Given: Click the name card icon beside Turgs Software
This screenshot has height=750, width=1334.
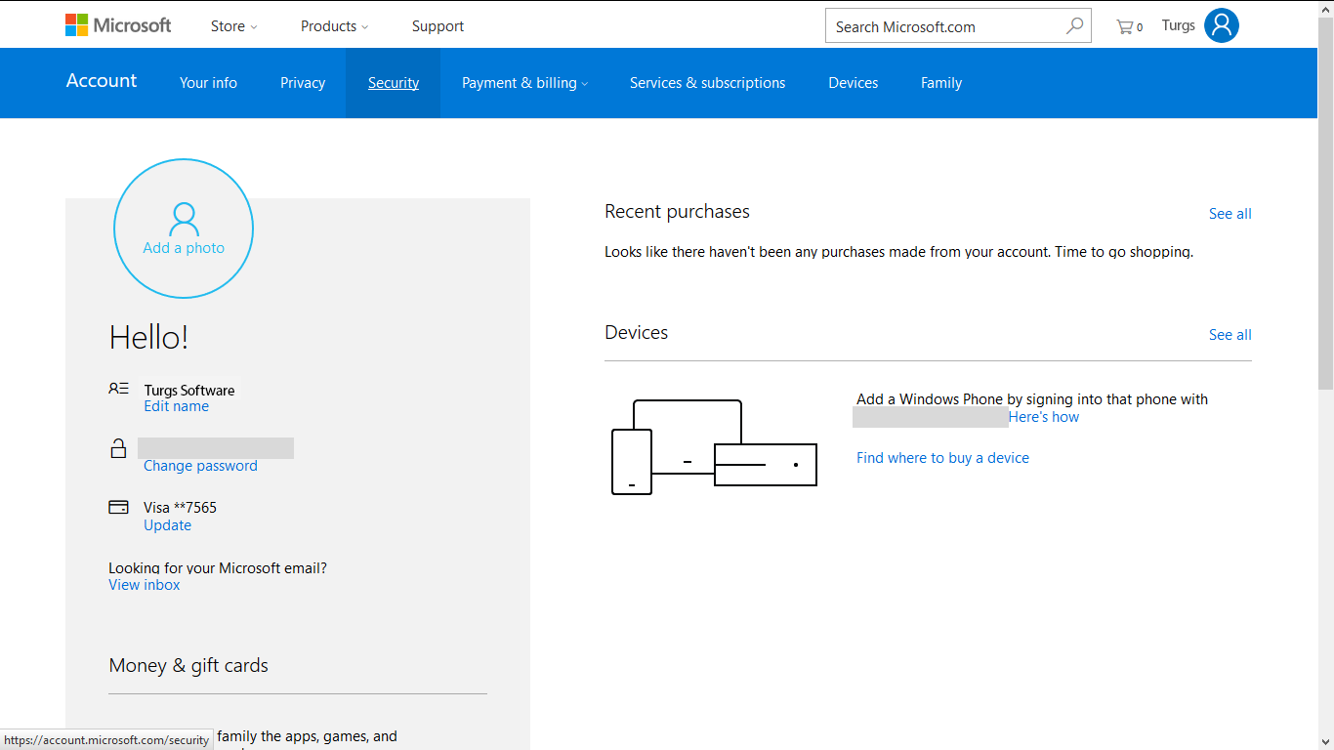Looking at the screenshot, I should click(x=118, y=389).
